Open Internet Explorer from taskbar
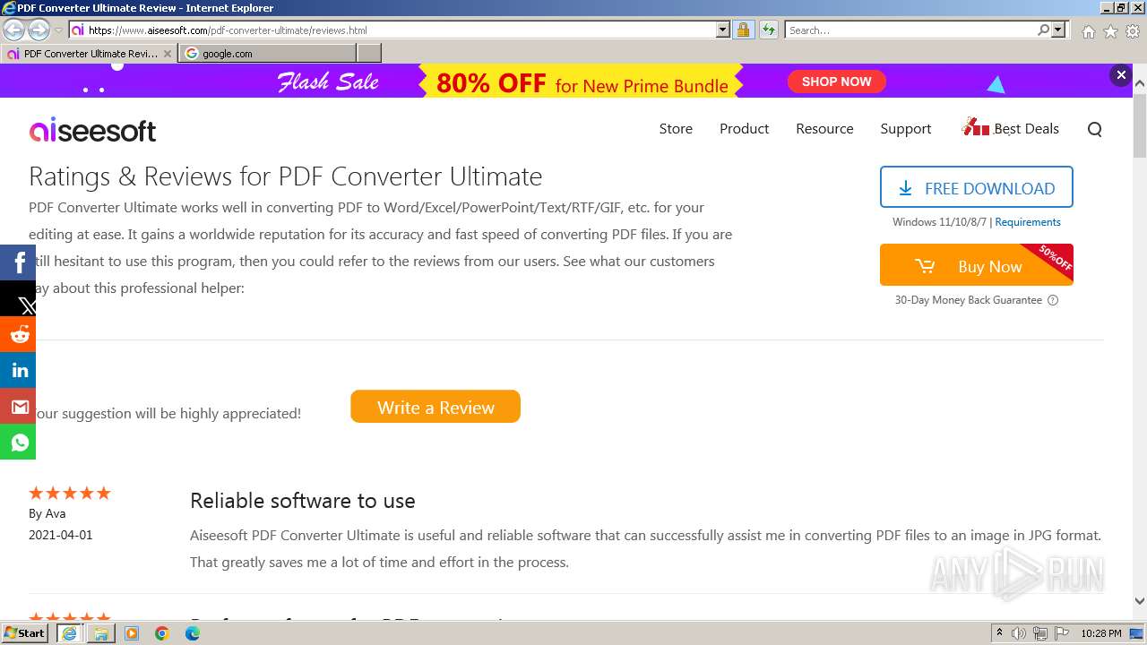Viewport: 1147px width, 645px height. [x=69, y=633]
